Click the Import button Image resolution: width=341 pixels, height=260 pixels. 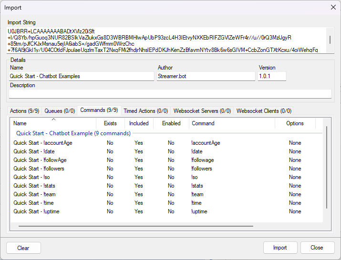pos(280,248)
